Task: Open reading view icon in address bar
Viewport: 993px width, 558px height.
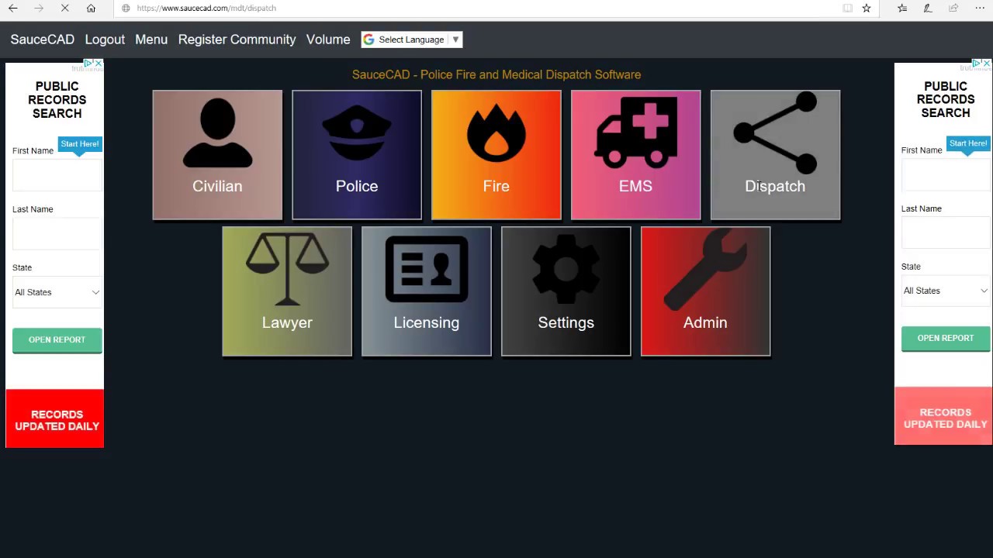Action: point(847,8)
